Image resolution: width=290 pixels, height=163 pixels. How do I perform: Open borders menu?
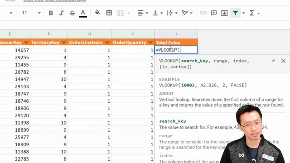pos(109,13)
